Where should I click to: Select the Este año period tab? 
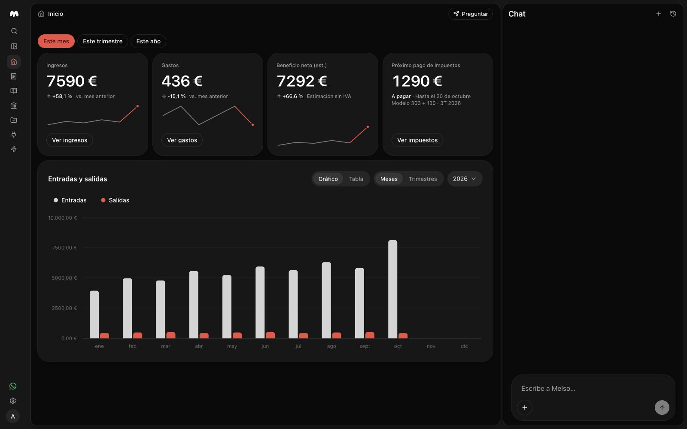coord(149,41)
